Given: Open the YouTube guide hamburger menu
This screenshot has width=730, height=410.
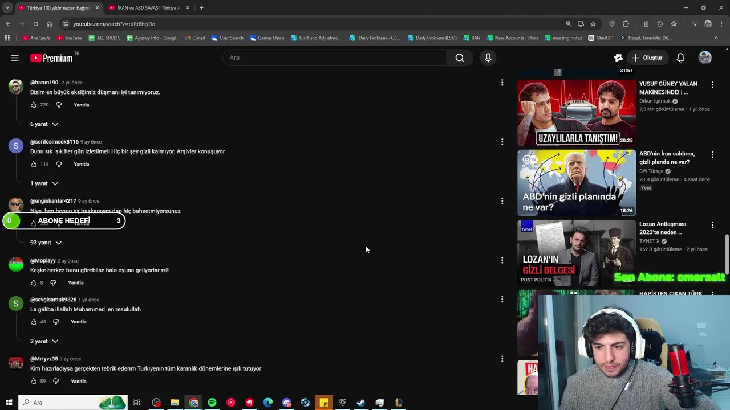Looking at the screenshot, I should (x=15, y=58).
